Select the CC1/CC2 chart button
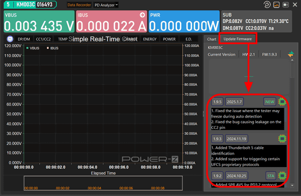Screen dimensions: 301x196 pyautogui.click(x=44, y=39)
